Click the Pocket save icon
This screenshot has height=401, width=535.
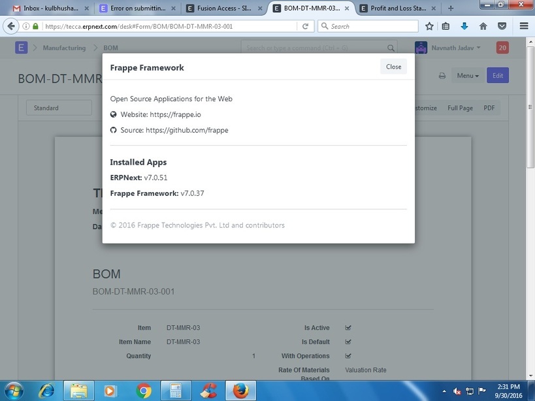(502, 26)
